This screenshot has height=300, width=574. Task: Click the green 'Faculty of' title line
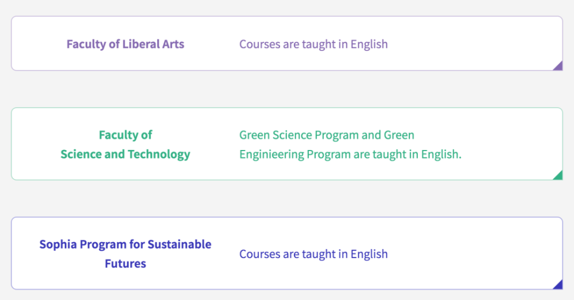pos(125,135)
